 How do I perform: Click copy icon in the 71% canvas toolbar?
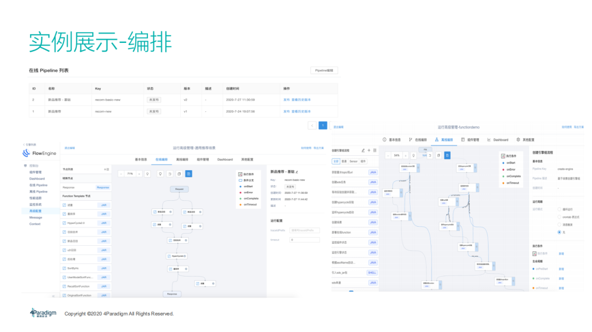[x=179, y=174]
